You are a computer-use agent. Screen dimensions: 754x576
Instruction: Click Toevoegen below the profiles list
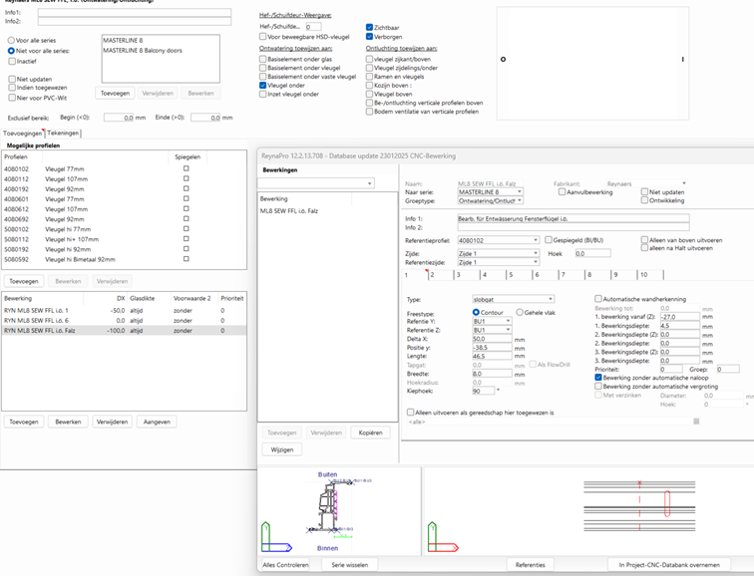[x=24, y=281]
